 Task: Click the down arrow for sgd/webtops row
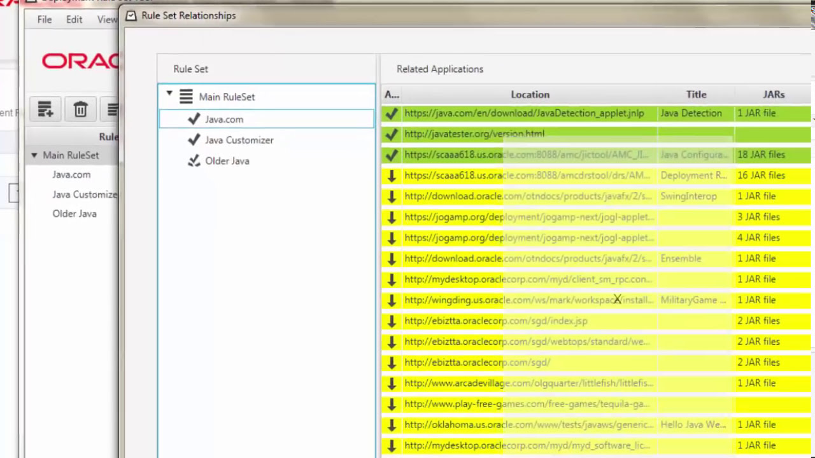click(x=392, y=342)
